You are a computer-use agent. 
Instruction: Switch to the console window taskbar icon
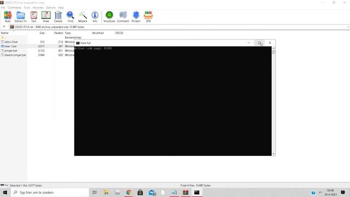click(197, 193)
